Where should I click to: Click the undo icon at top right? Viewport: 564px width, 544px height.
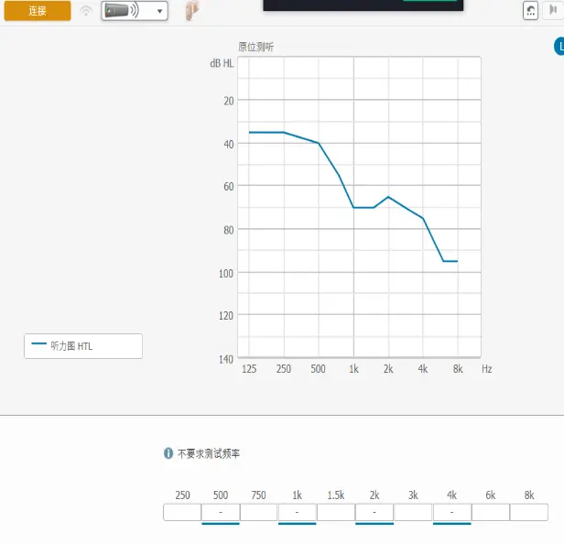pyautogui.click(x=530, y=10)
